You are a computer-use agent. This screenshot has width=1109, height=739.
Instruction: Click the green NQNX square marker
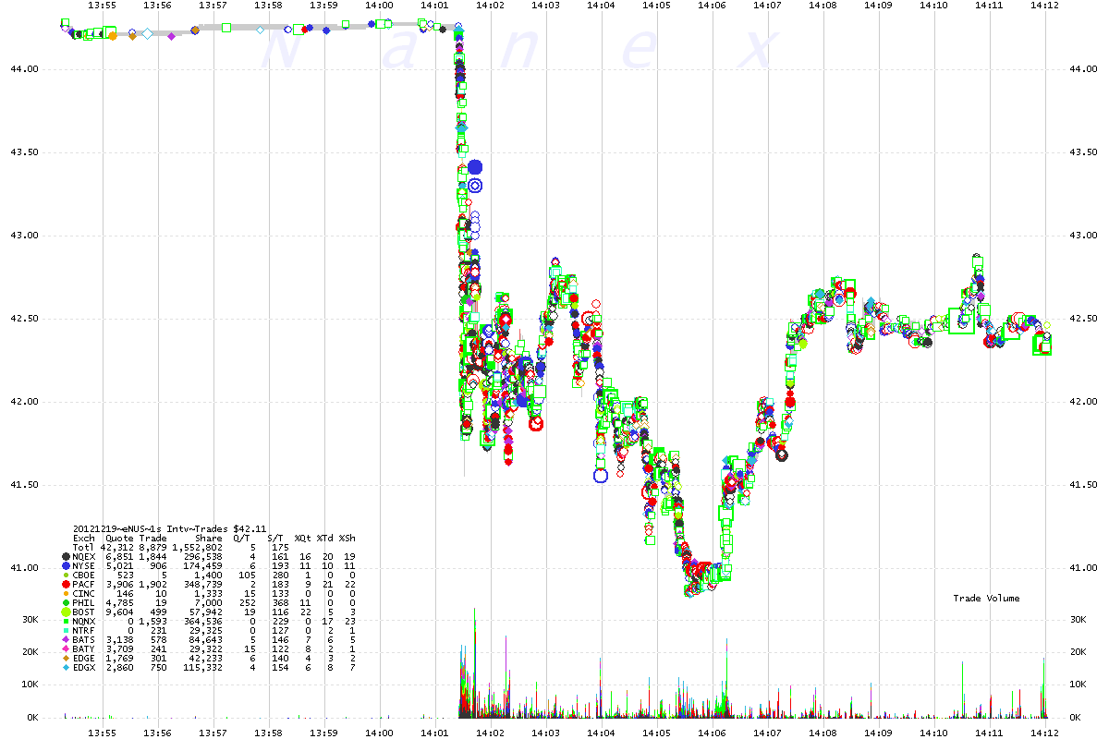pyautogui.click(x=65, y=621)
